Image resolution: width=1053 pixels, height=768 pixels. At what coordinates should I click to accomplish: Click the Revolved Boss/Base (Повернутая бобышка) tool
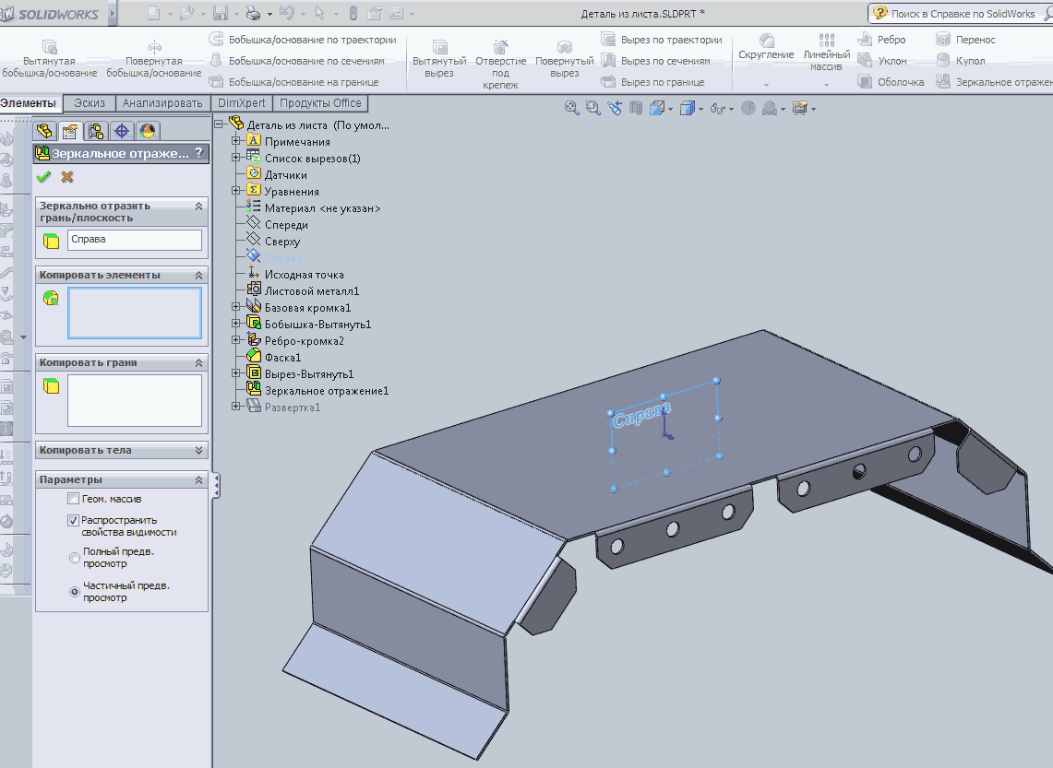154,59
